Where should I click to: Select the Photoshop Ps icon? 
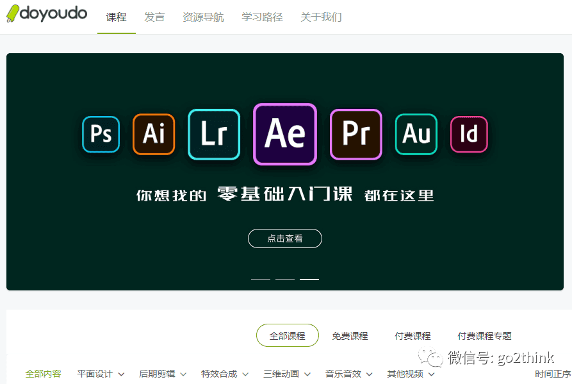101,134
